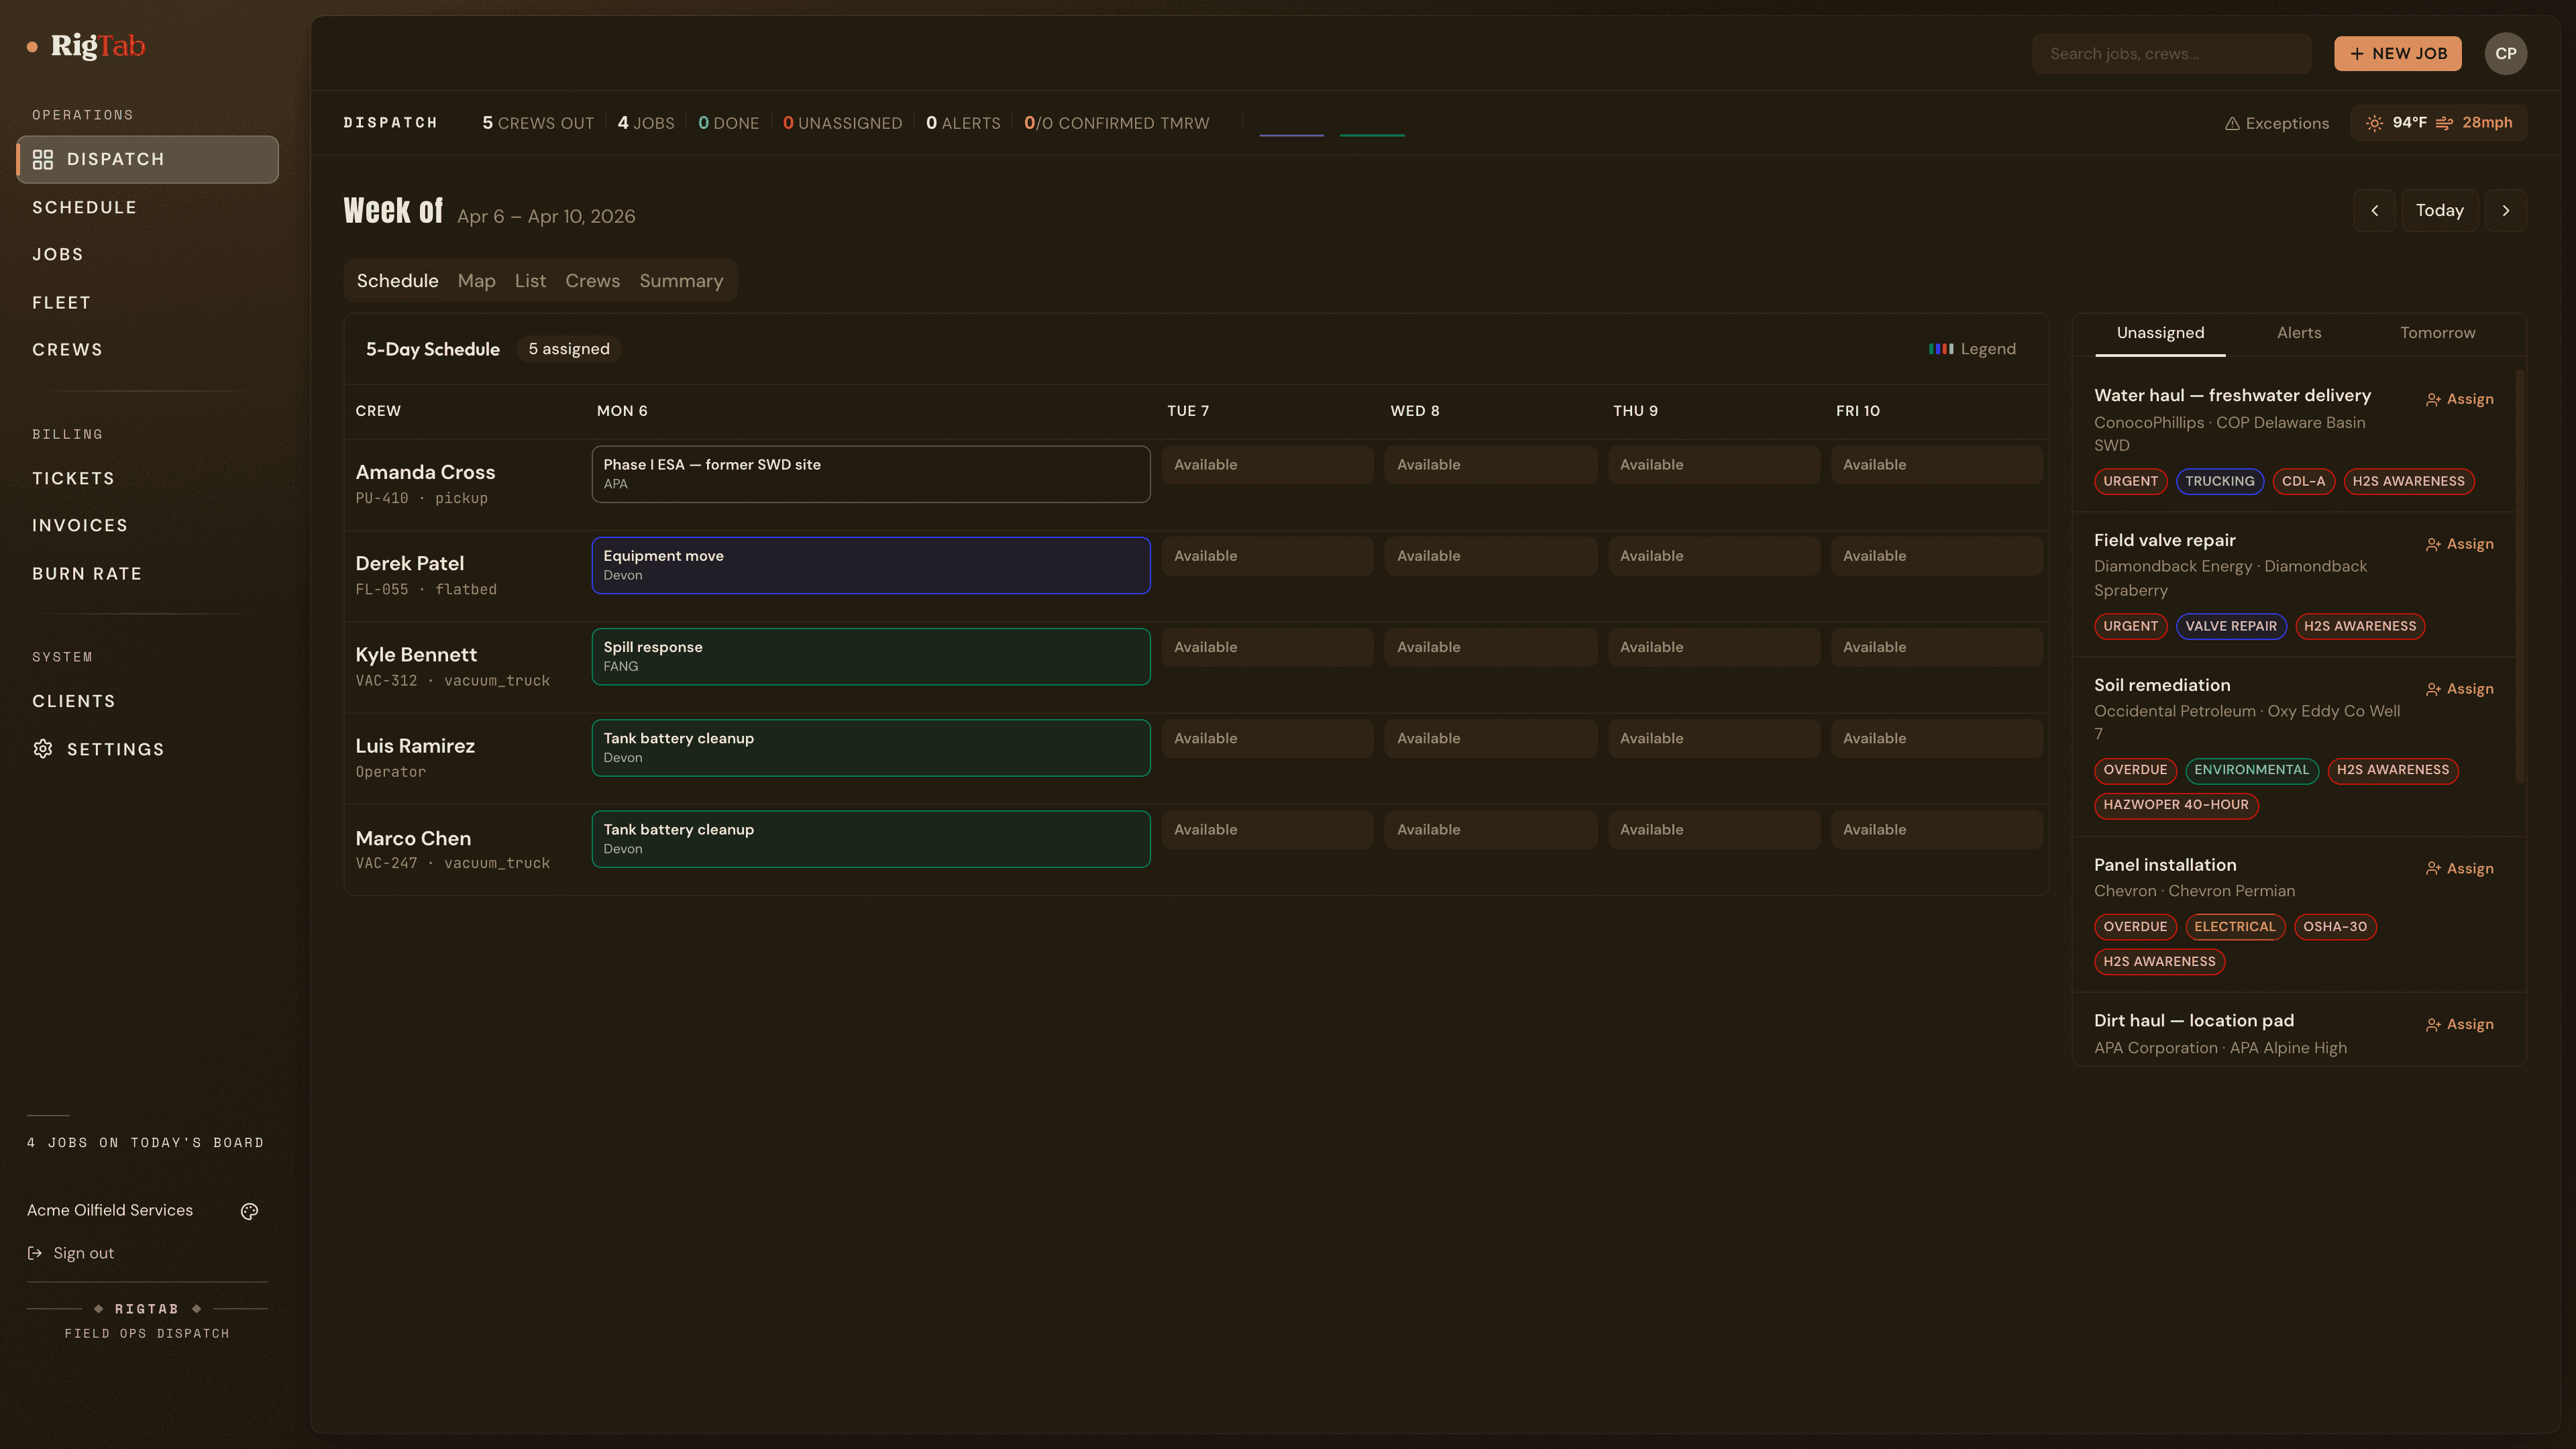Switch to the List view tab

pos(530,281)
